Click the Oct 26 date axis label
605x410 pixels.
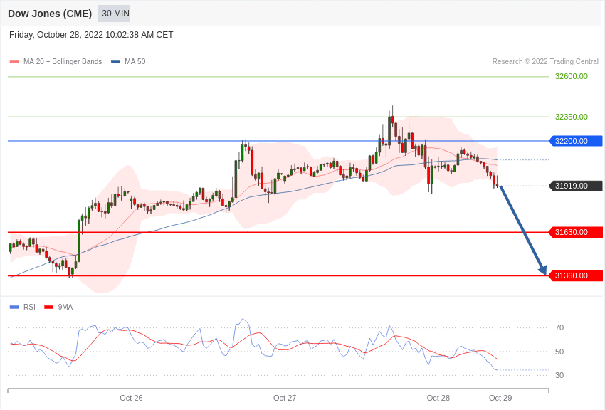tap(131, 398)
